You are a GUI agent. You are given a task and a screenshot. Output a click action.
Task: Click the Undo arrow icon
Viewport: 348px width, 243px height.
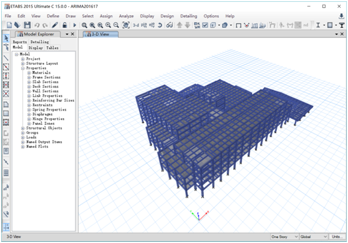click(x=37, y=26)
